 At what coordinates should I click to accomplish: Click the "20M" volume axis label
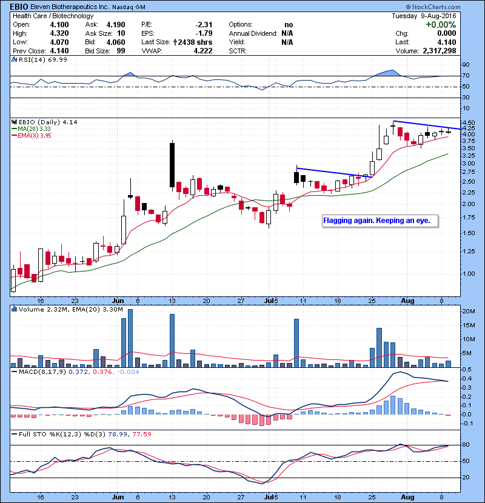click(x=469, y=311)
